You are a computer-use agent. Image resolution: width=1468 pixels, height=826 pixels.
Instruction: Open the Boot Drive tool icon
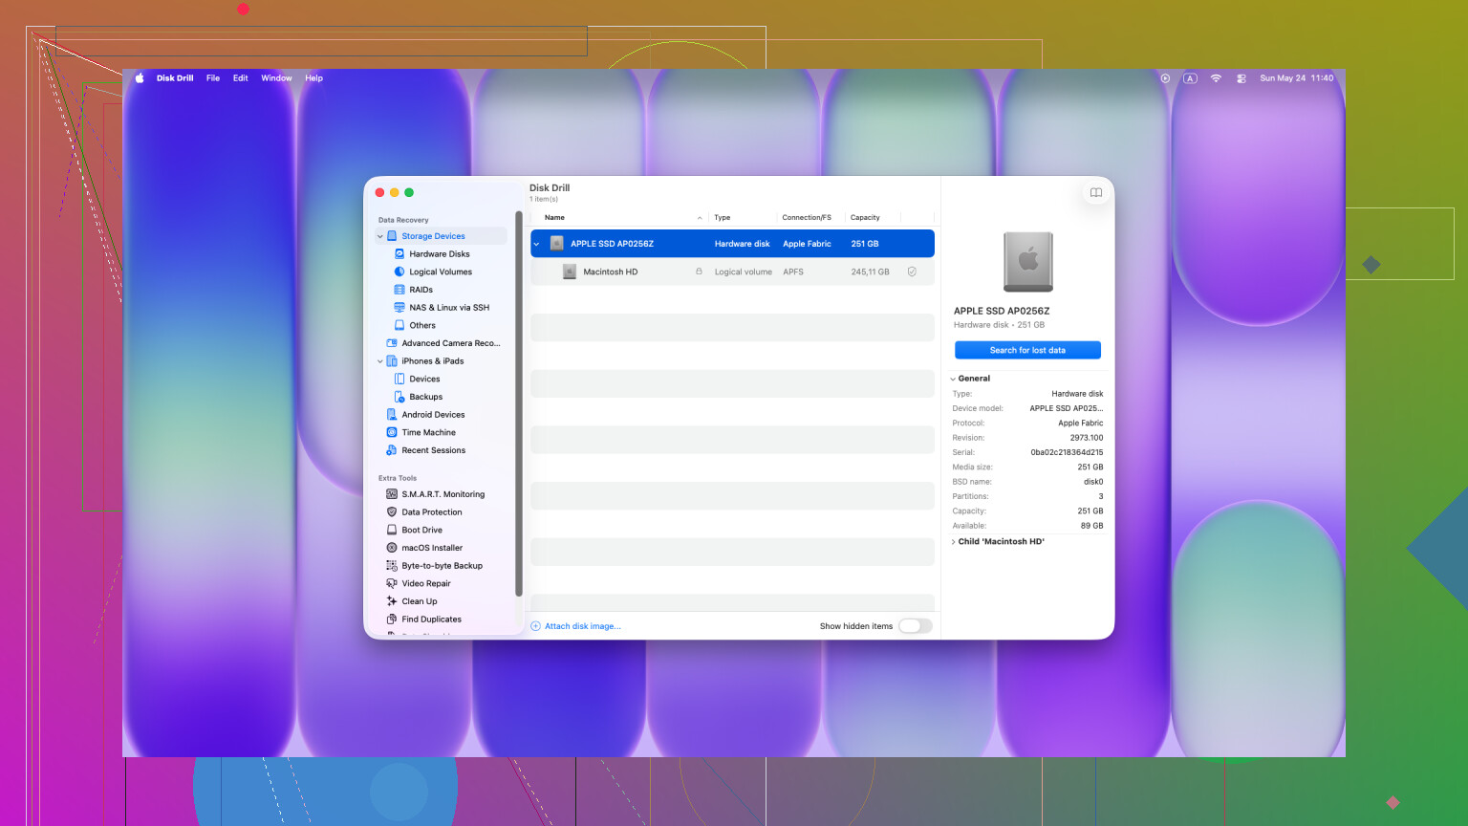tap(392, 530)
